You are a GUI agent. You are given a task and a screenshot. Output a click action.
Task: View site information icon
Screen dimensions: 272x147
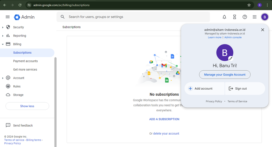click(29, 5)
